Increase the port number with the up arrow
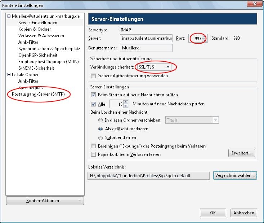The height and width of the screenshot is (223, 264). point(205,36)
